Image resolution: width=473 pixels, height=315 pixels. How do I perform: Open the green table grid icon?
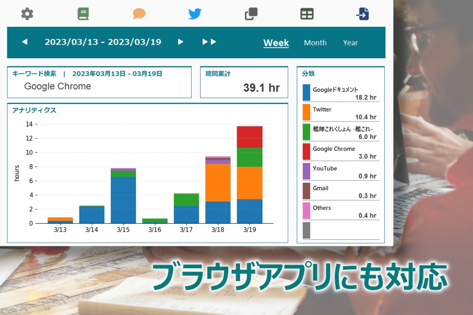[307, 14]
